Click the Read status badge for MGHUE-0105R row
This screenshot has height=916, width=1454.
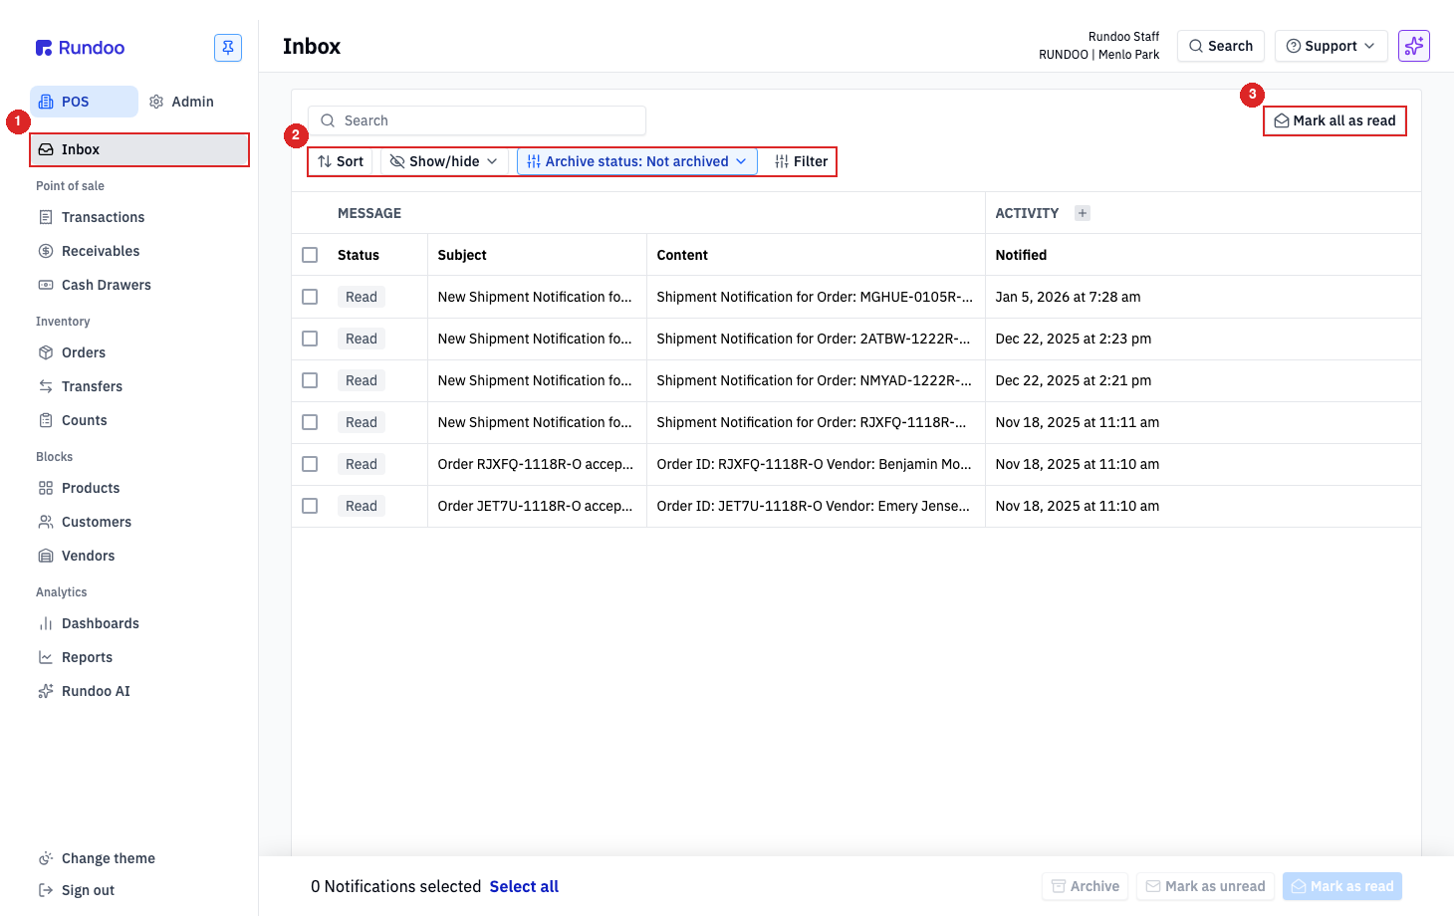(x=362, y=297)
